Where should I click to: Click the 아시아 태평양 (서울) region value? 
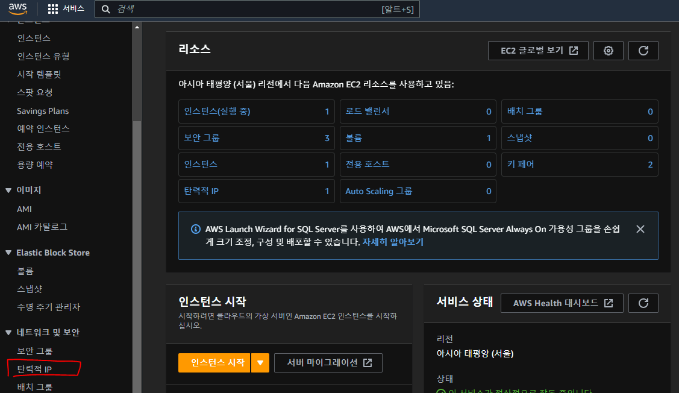point(475,354)
